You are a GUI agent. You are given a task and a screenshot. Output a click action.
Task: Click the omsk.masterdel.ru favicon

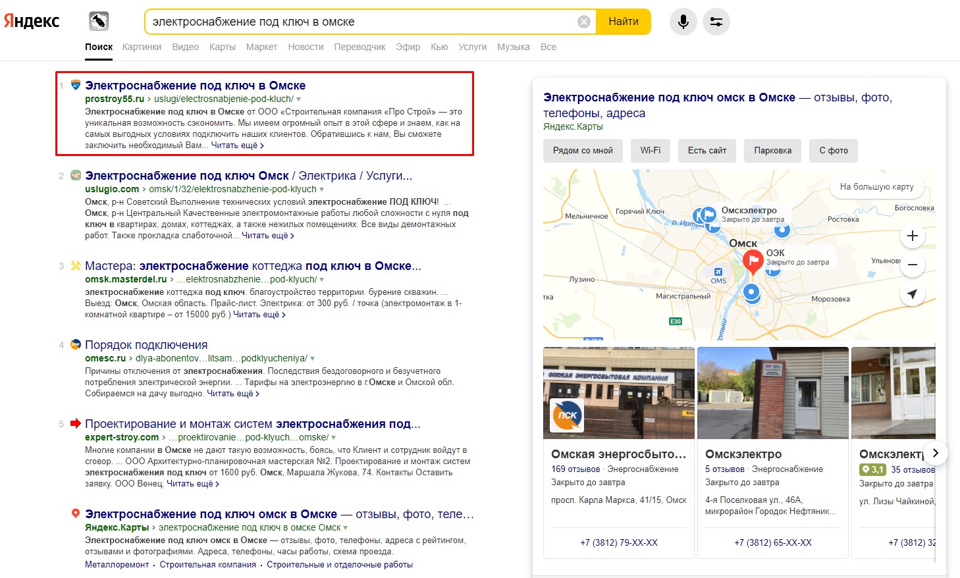76,265
